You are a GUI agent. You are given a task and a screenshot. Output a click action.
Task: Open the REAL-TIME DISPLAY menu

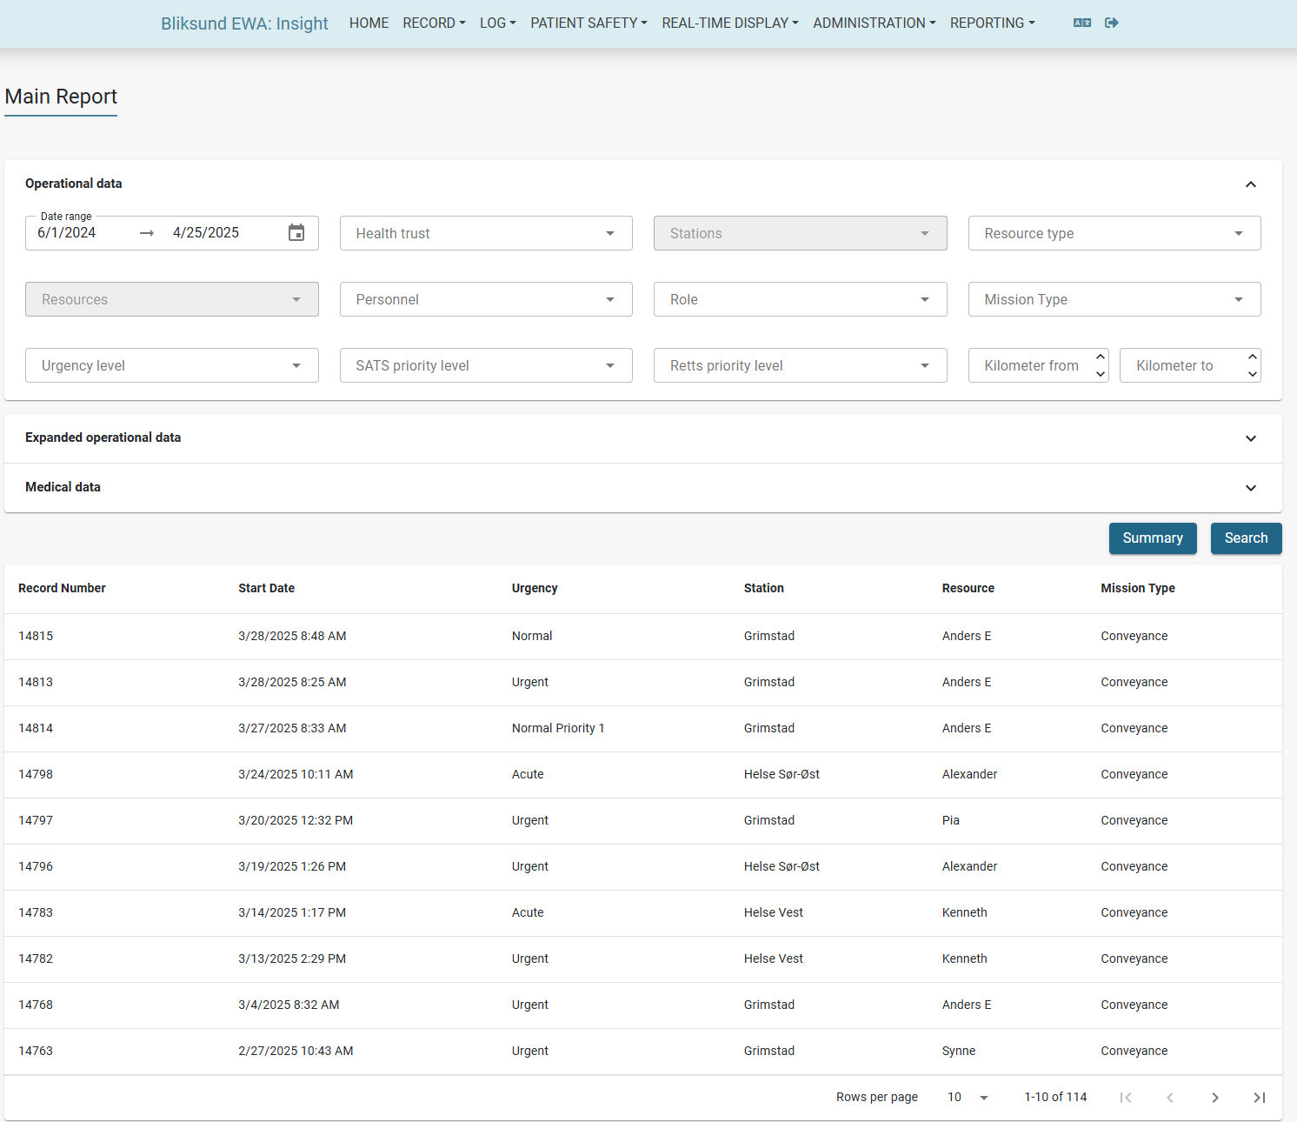click(x=730, y=23)
